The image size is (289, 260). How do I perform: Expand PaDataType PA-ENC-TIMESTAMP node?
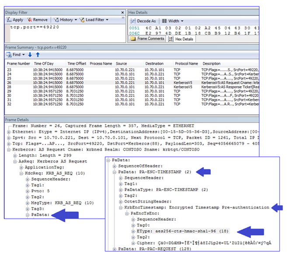point(121,190)
